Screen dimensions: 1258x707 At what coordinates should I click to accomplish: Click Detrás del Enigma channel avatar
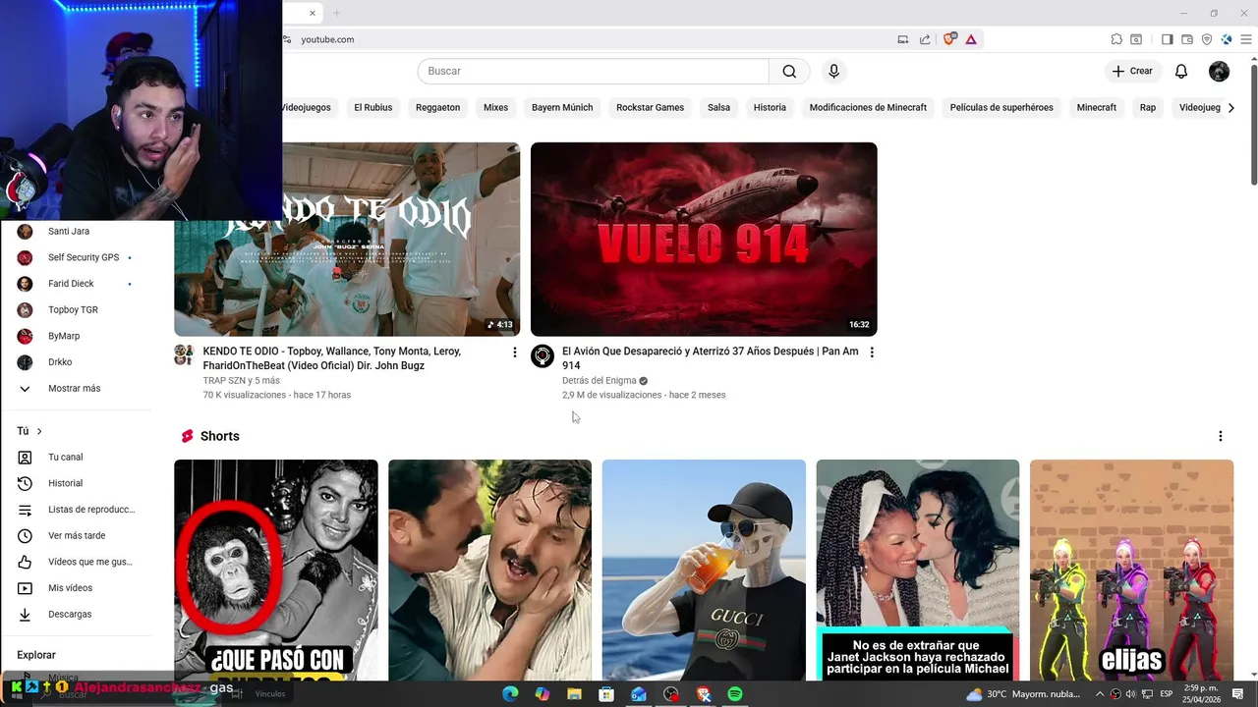click(543, 355)
